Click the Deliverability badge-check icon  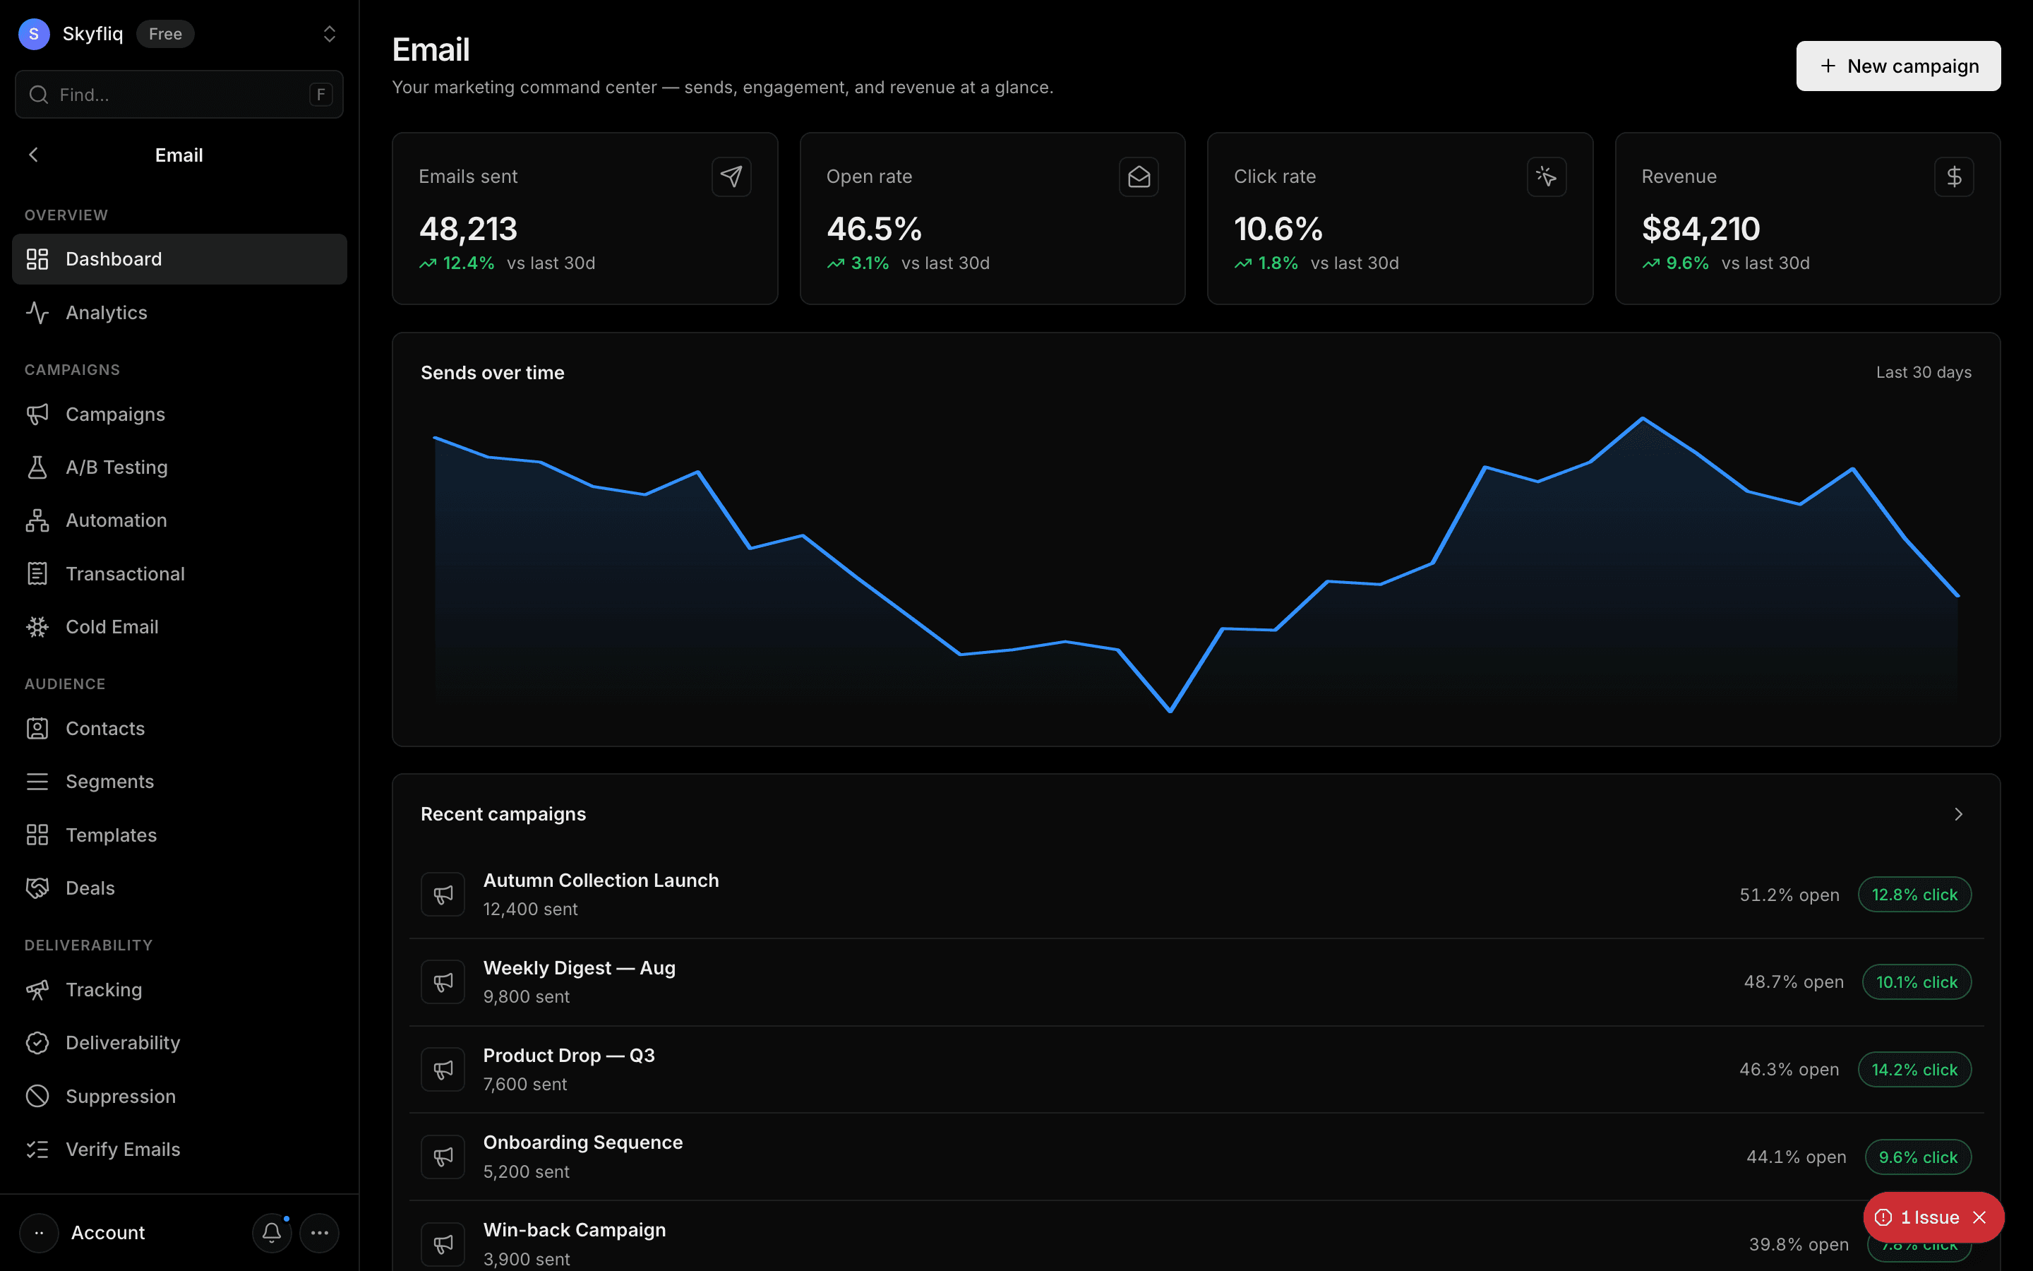[x=37, y=1043]
